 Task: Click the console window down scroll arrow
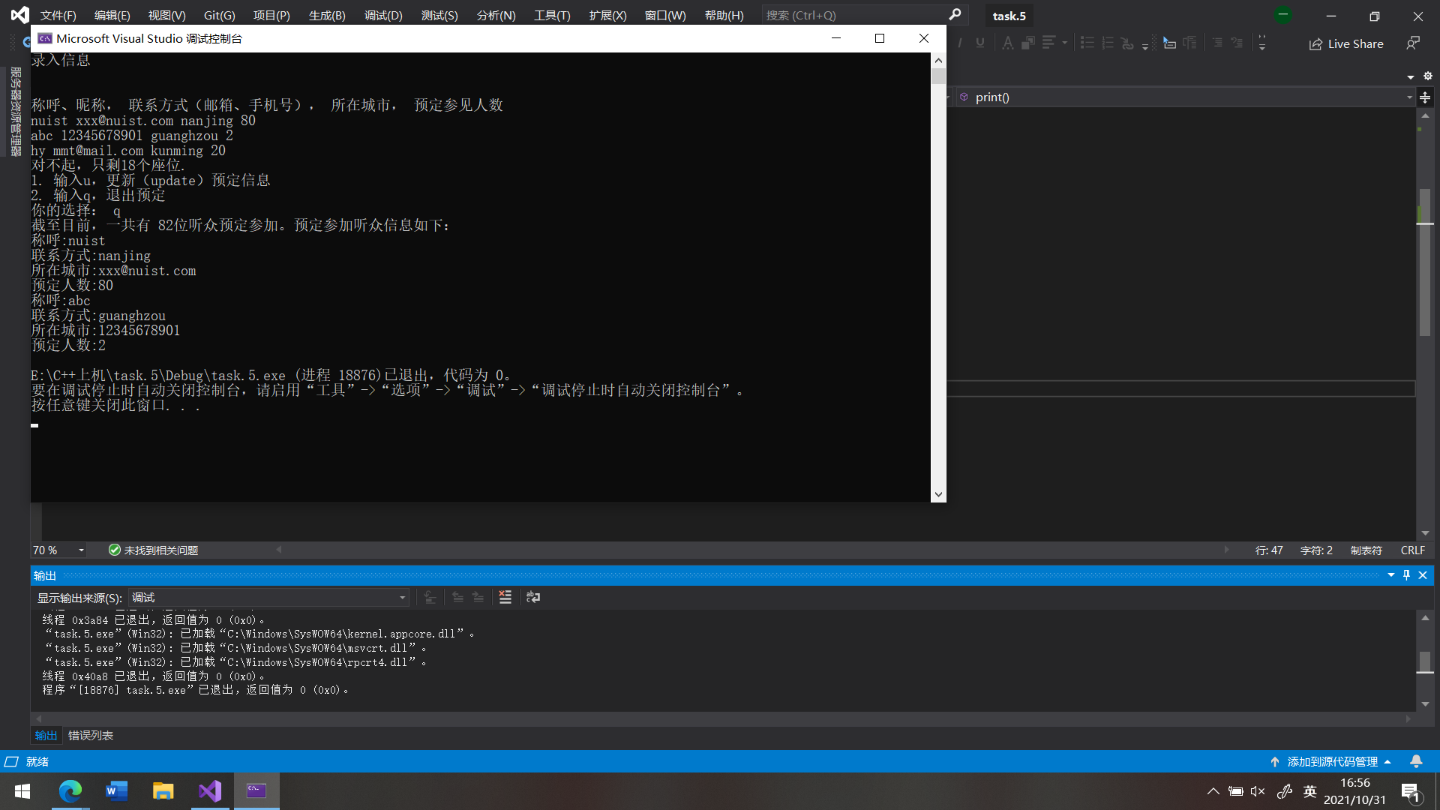(x=938, y=495)
